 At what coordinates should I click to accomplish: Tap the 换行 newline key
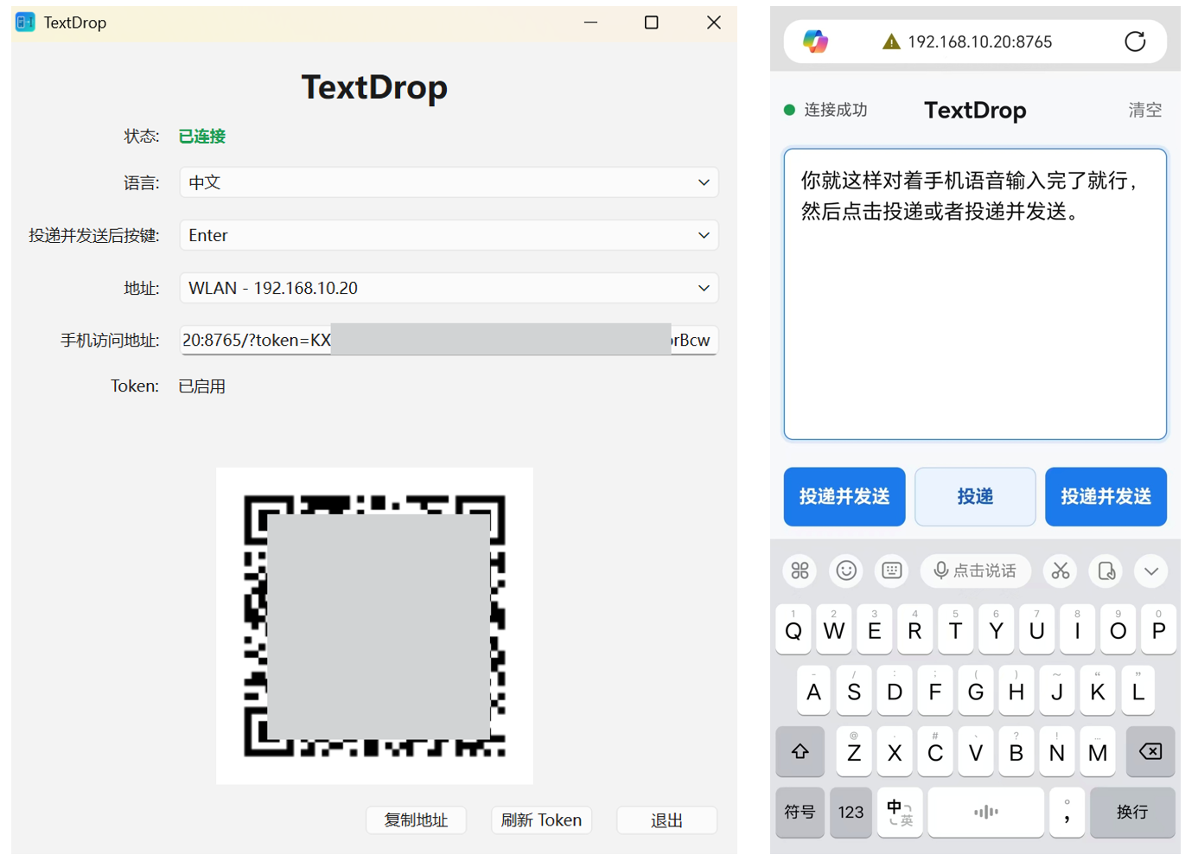pos(1132,812)
